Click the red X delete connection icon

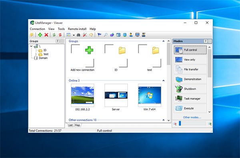click(46, 35)
